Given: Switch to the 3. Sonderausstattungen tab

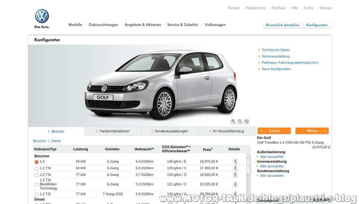Looking at the screenshot, I should tap(170, 131).
